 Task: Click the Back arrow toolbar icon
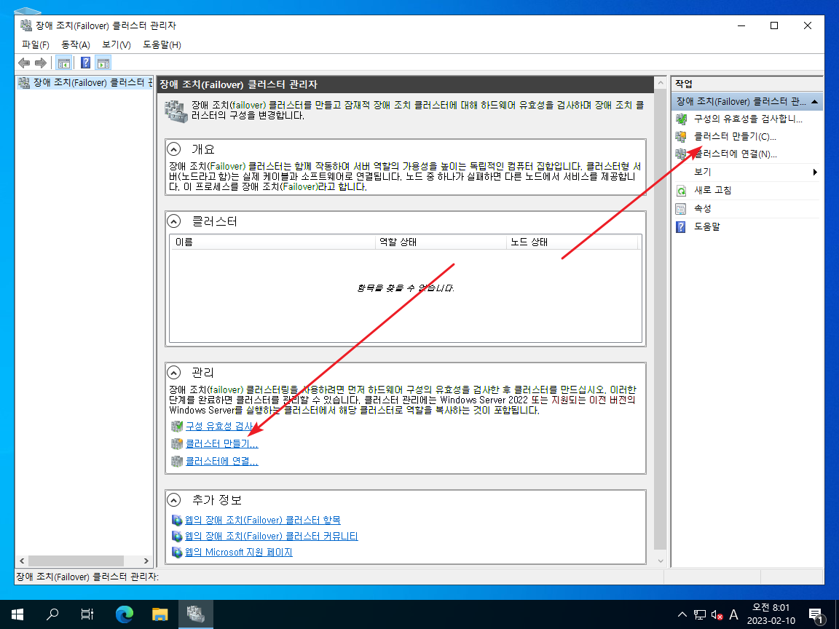(x=24, y=63)
